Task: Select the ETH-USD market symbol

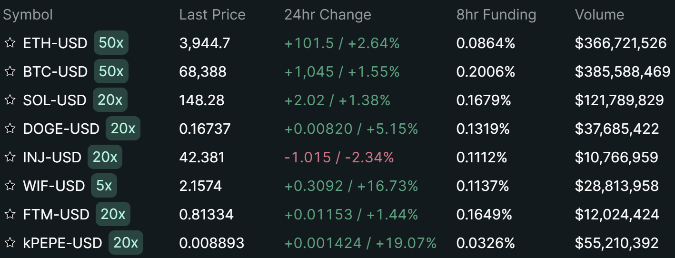Action: tap(55, 43)
